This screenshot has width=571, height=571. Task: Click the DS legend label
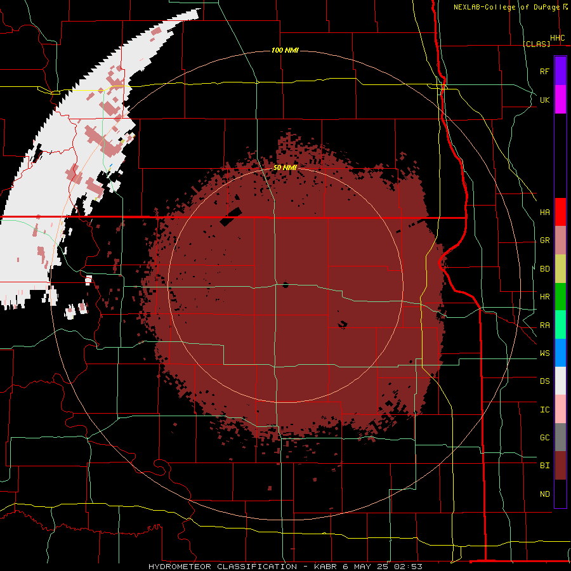point(544,381)
